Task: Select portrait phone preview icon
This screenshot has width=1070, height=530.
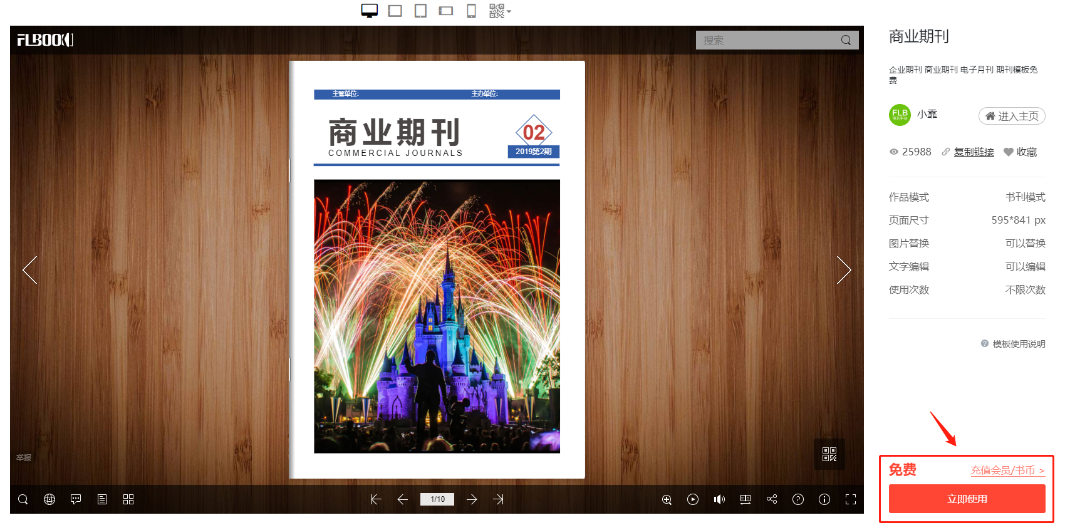Action: [x=471, y=11]
